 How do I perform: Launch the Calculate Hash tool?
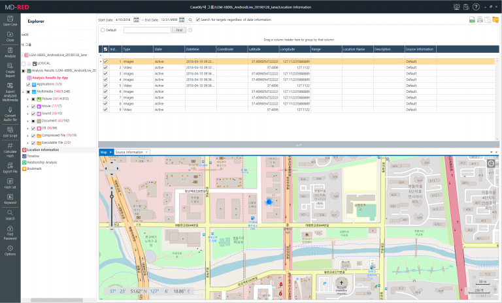(x=10, y=150)
